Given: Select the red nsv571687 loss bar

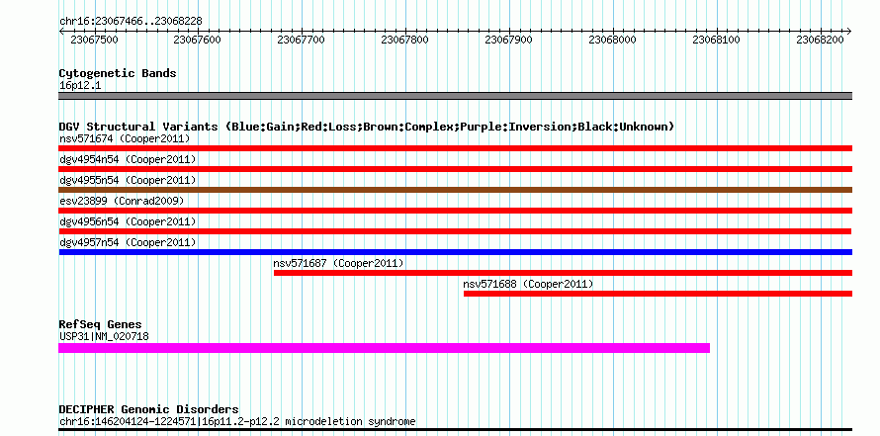Looking at the screenshot, I should tap(563, 273).
